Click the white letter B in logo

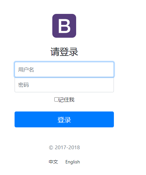click(x=64, y=26)
